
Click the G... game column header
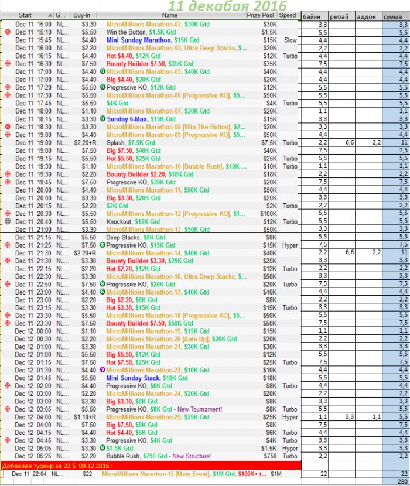coord(61,15)
